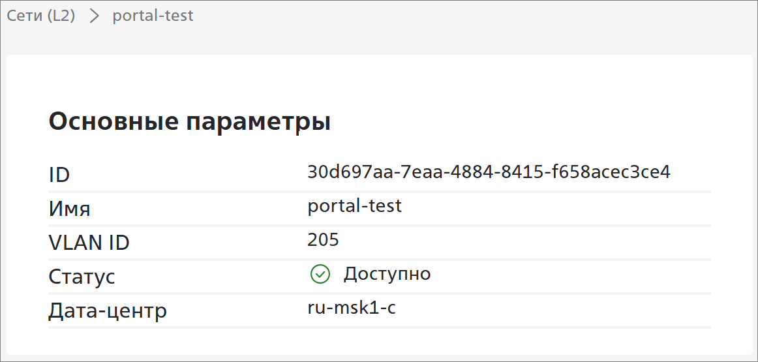
Task: Select the network ID value 30d697aa-7eaa
Action: tap(489, 172)
